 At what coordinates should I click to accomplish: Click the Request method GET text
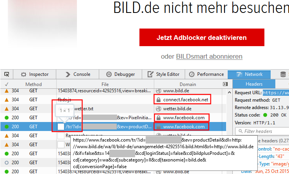coord(276,100)
